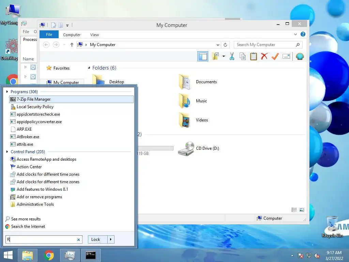Click the Search My Computer field
The image size is (349, 262).
(268, 45)
